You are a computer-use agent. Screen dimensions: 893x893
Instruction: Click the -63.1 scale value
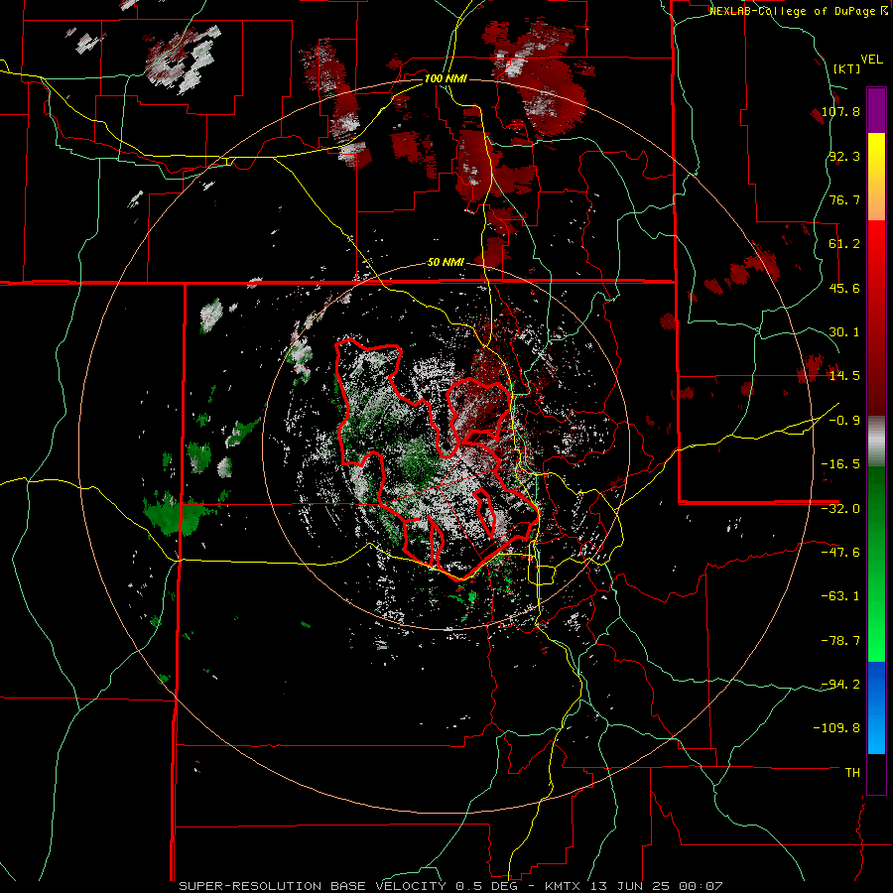840,596
